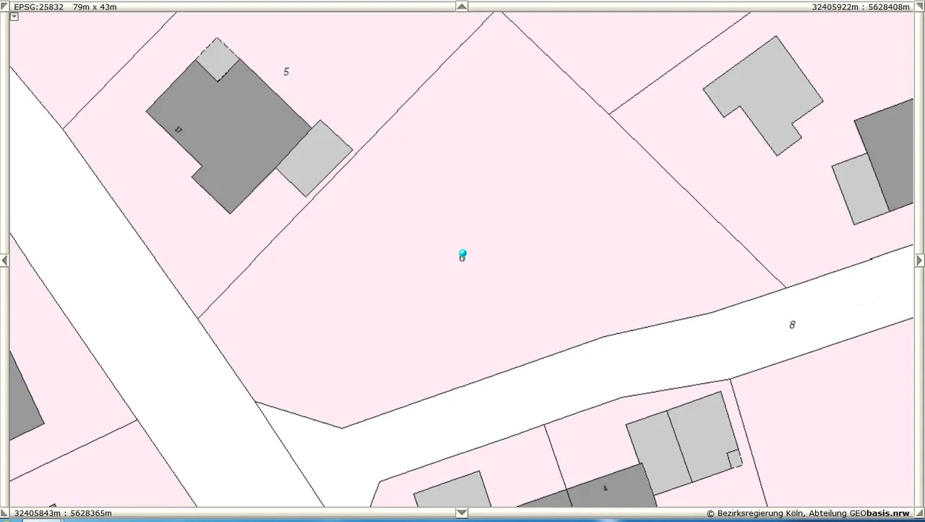This screenshot has width=925, height=522.
Task: Click dashed-outline structure atop building 17
Action: (x=217, y=59)
